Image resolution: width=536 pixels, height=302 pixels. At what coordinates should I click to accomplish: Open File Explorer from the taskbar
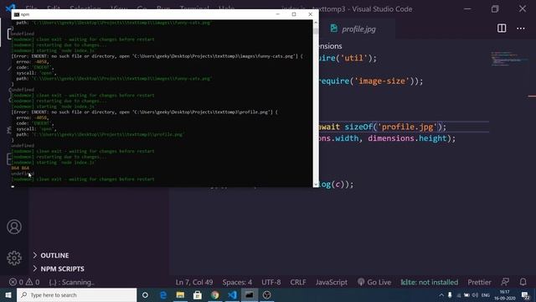pyautogui.click(x=180, y=294)
